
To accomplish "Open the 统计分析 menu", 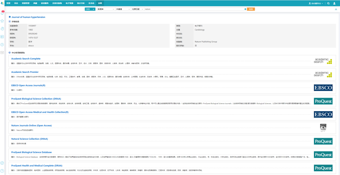I will (81, 4).
